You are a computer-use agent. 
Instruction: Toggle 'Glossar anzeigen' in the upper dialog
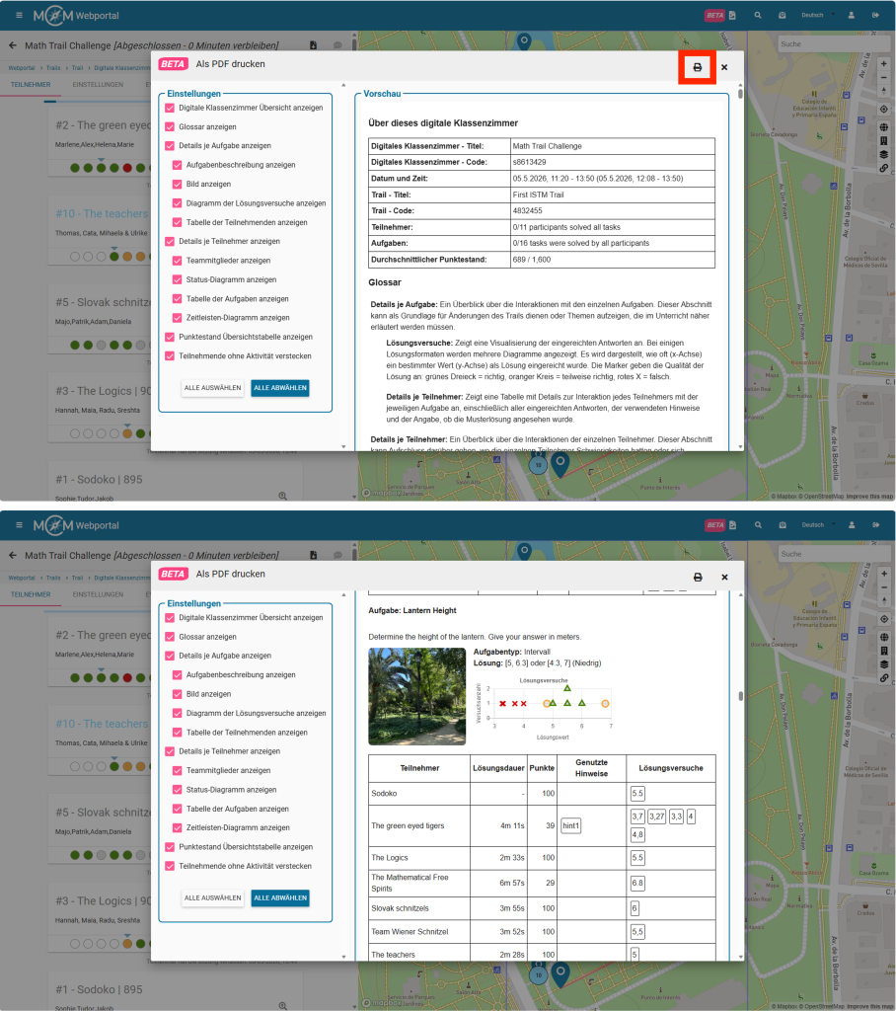click(x=170, y=127)
